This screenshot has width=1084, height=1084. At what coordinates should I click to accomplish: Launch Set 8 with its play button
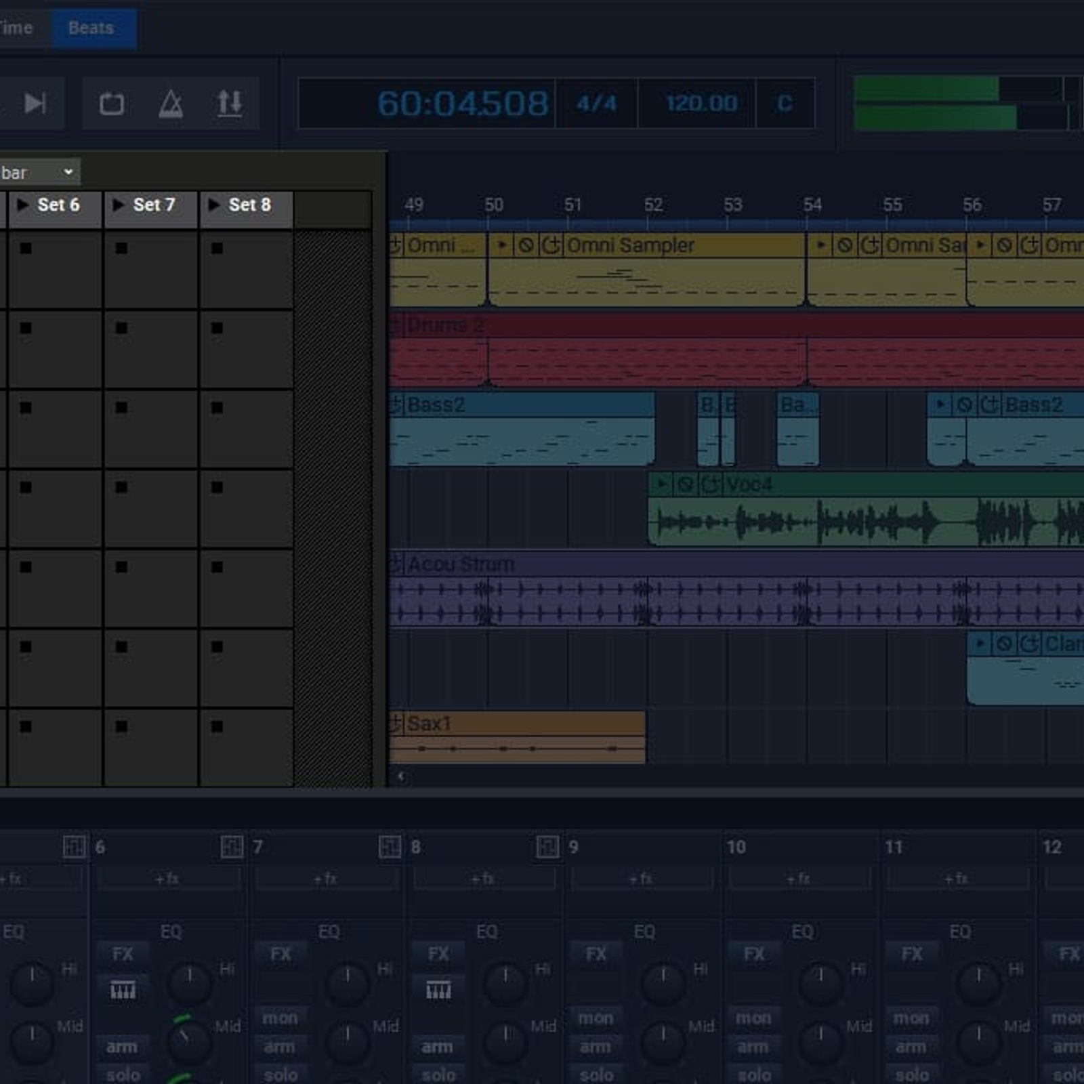click(214, 205)
